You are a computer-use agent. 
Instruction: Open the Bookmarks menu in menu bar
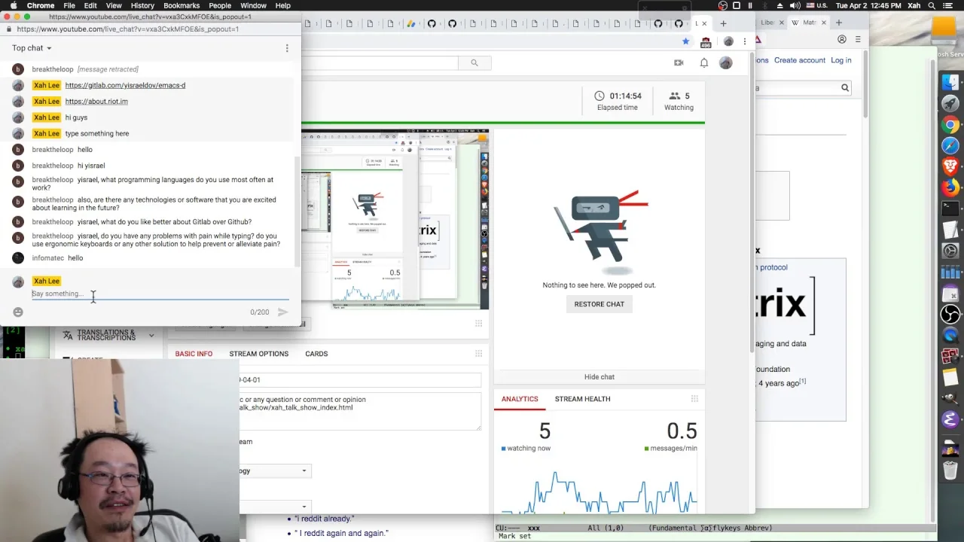click(x=182, y=5)
